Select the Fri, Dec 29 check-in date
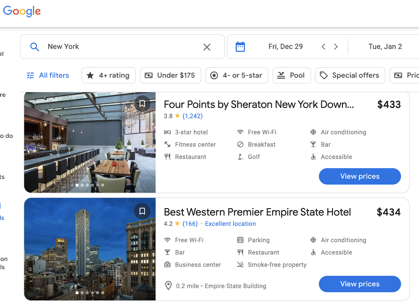The height and width of the screenshot is (304, 419). coord(285,47)
